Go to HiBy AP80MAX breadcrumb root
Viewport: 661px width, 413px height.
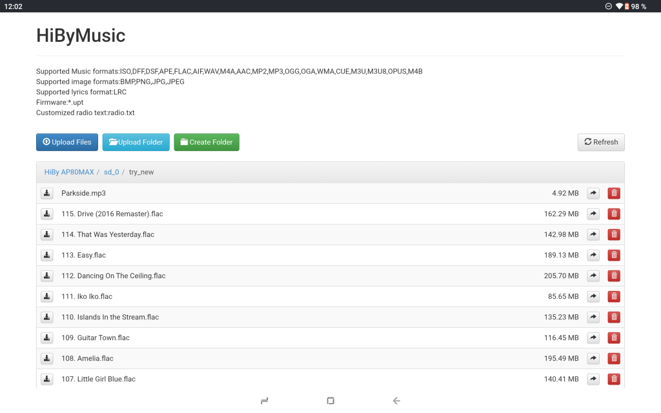(69, 172)
